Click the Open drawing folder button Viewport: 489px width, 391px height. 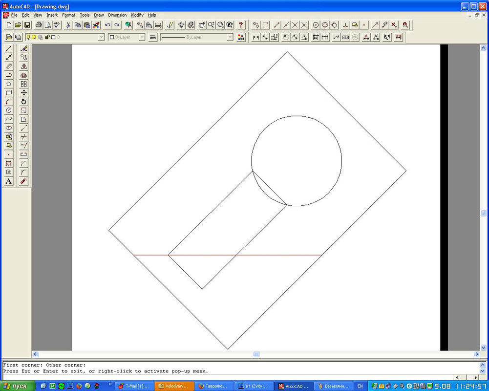tap(18, 25)
